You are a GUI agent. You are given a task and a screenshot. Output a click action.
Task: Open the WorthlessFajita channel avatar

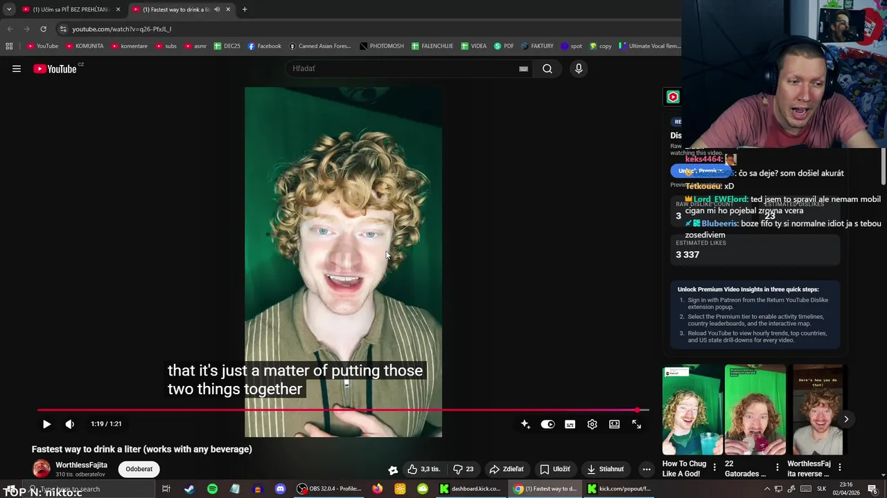pyautogui.click(x=42, y=469)
